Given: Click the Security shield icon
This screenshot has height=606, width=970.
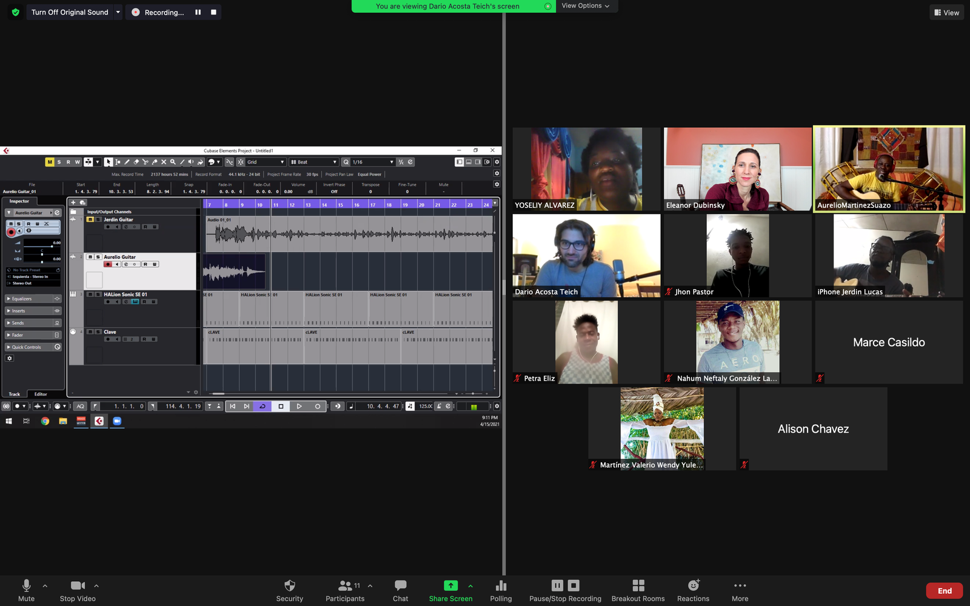Looking at the screenshot, I should pos(290,585).
